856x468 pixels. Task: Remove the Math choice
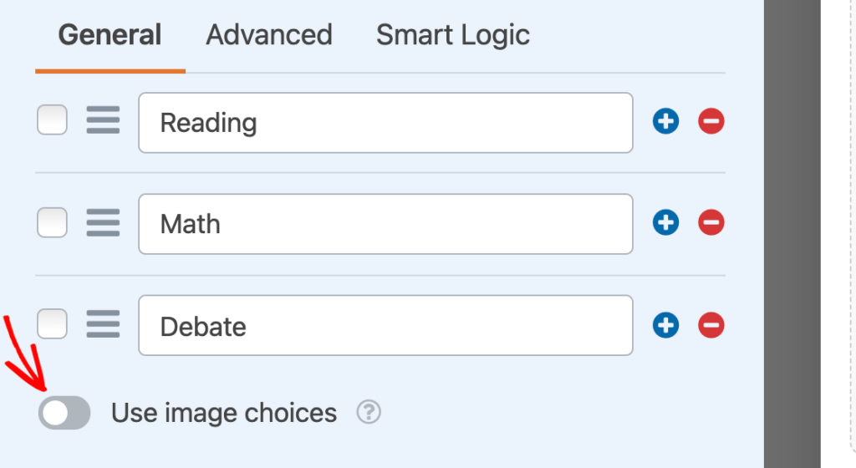[711, 223]
